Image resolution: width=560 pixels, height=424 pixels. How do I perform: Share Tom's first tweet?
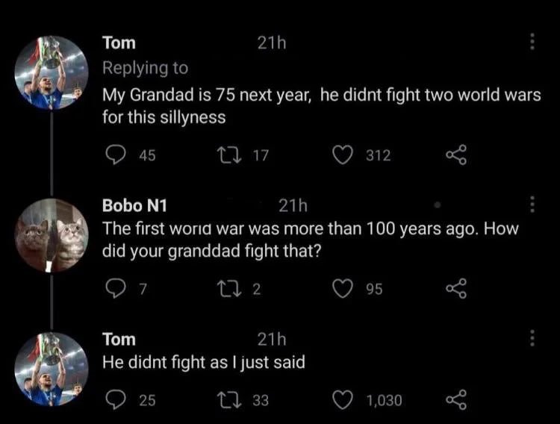[x=455, y=155]
